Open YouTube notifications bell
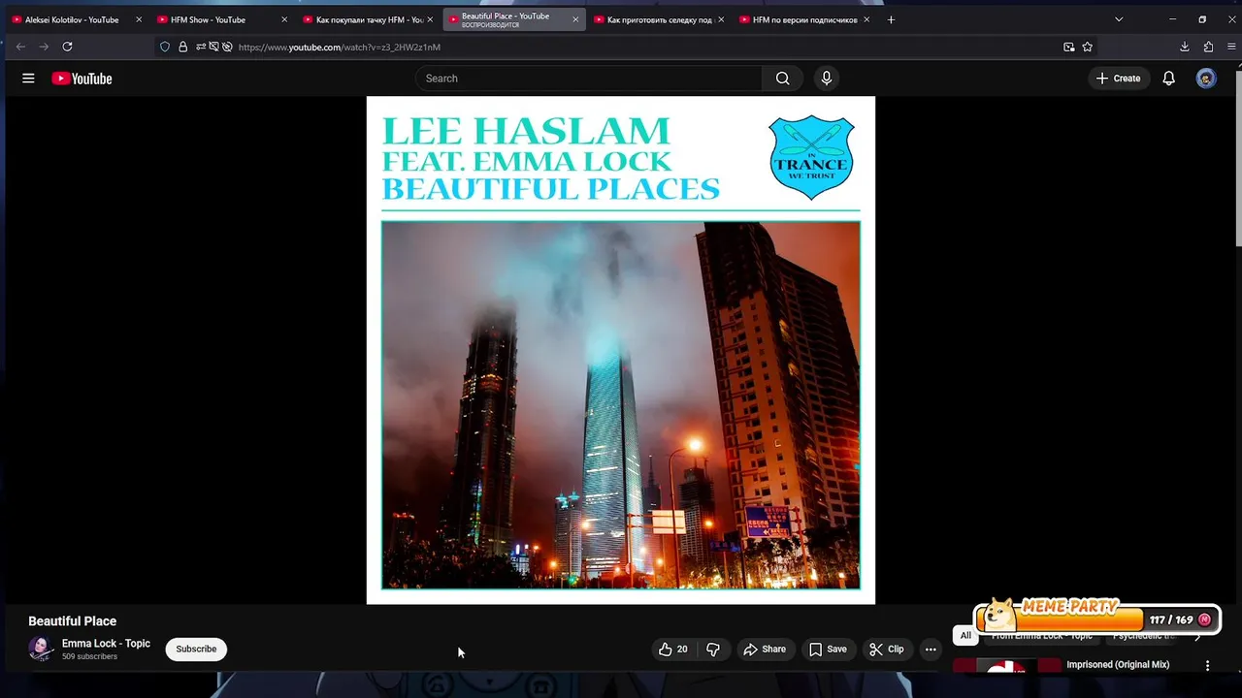Image resolution: width=1242 pixels, height=698 pixels. tap(1168, 79)
